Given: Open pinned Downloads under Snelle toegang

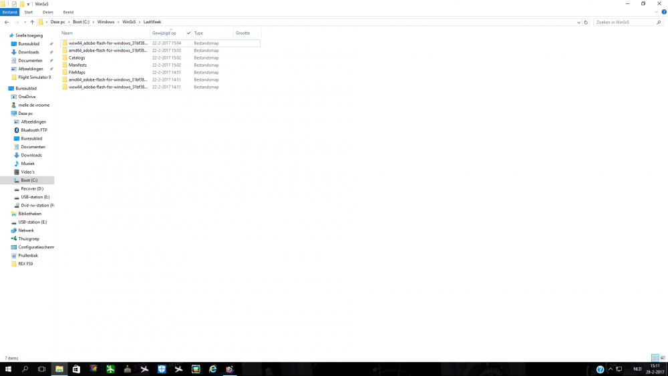Looking at the screenshot, I should coord(28,52).
